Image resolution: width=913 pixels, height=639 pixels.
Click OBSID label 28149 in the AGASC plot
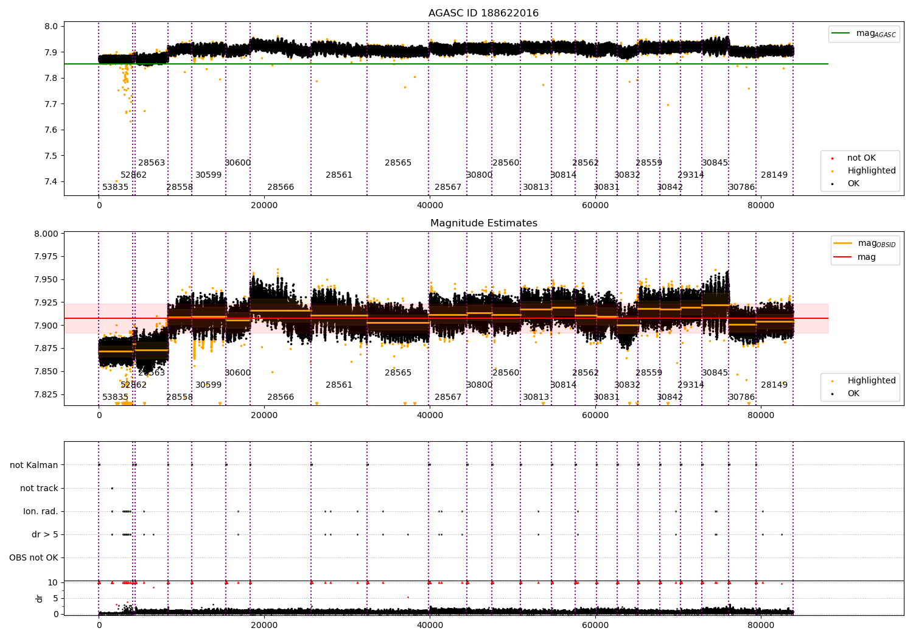click(774, 175)
